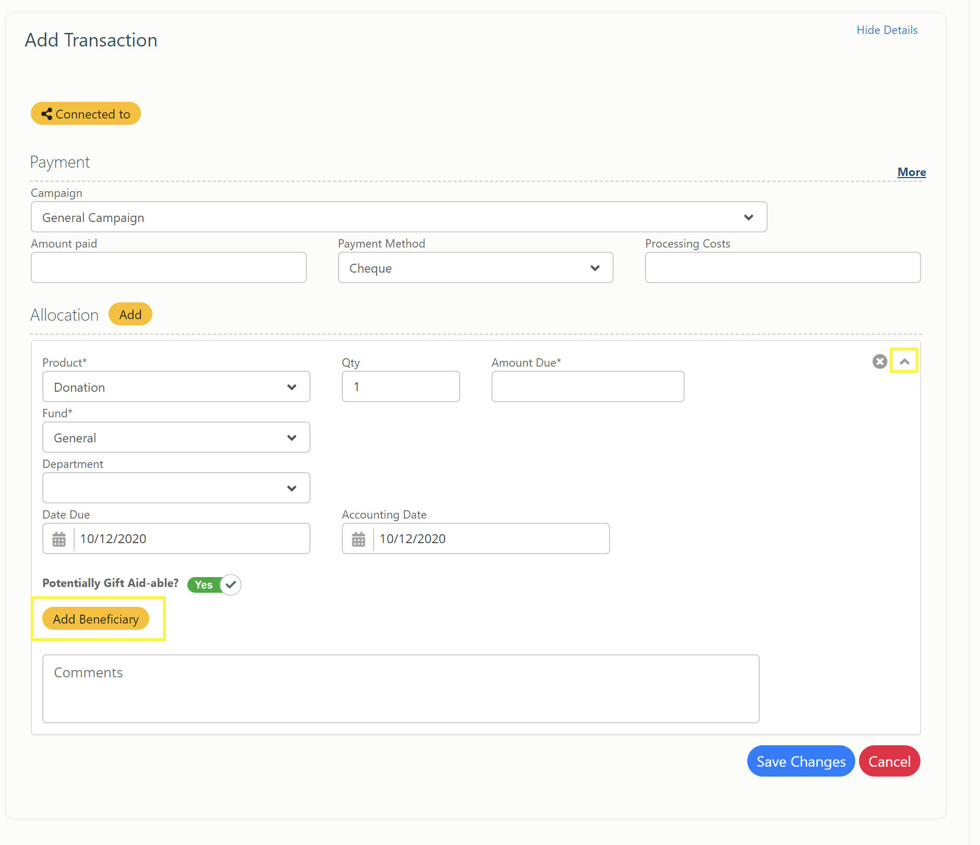Add a new allocation with Add button
The image size is (980, 845).
[130, 314]
